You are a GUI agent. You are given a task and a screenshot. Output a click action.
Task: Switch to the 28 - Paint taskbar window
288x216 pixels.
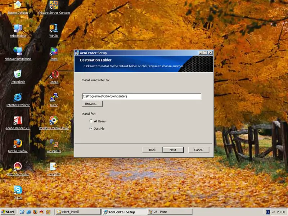(x=170, y=212)
